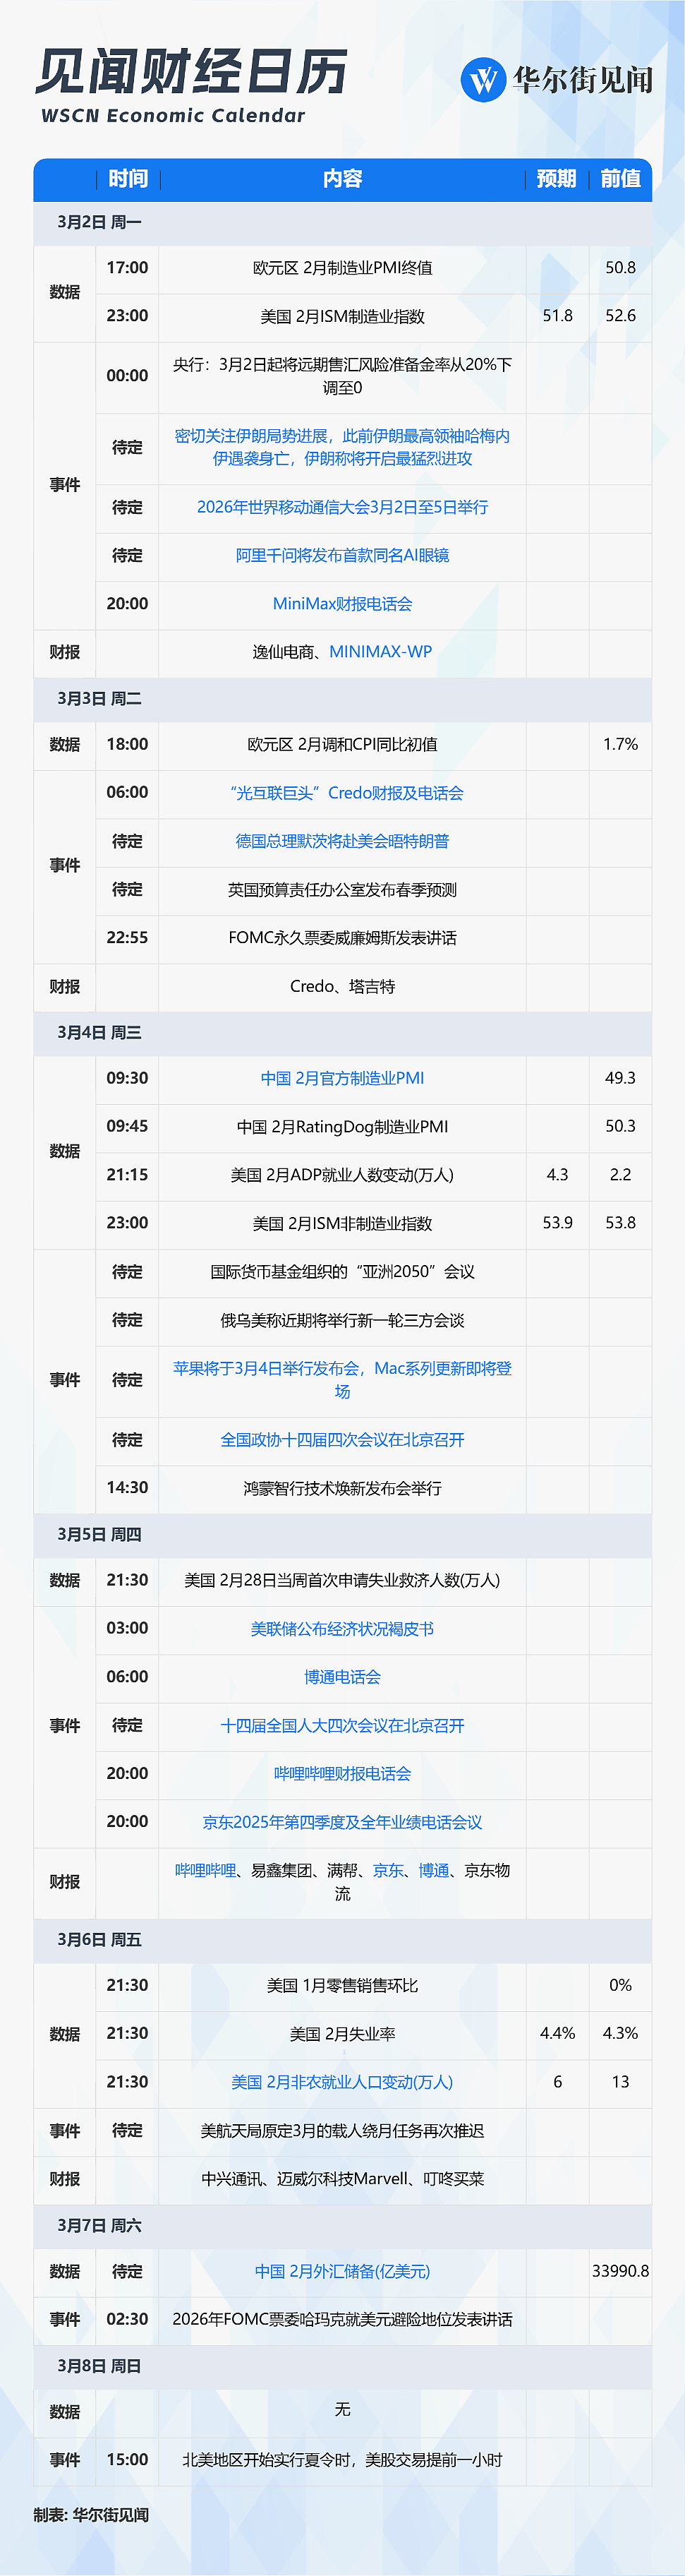Click the Credo、塔吉特 earnings entry

[x=342, y=986]
